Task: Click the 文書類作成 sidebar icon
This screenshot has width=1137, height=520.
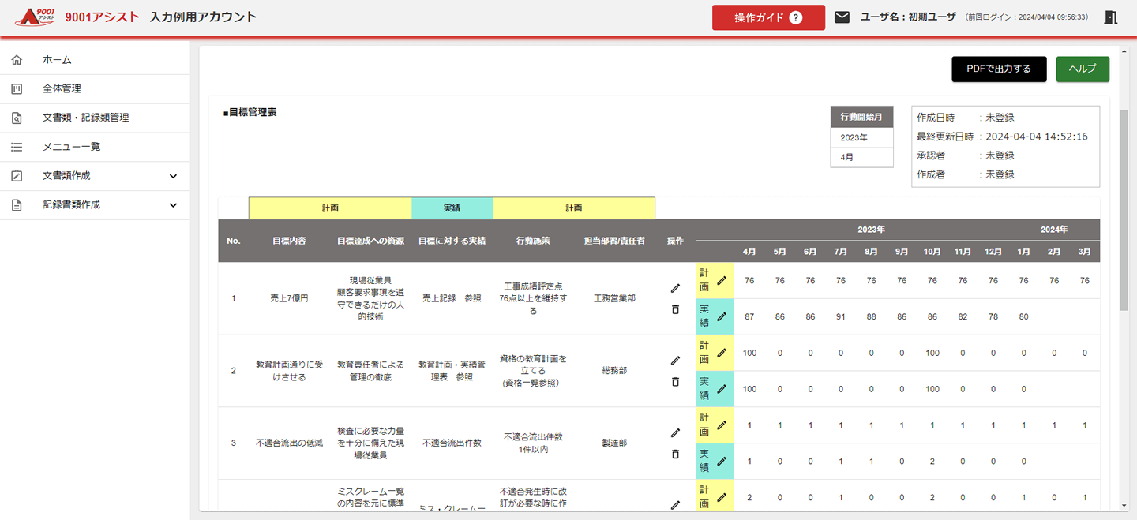Action: tap(17, 176)
